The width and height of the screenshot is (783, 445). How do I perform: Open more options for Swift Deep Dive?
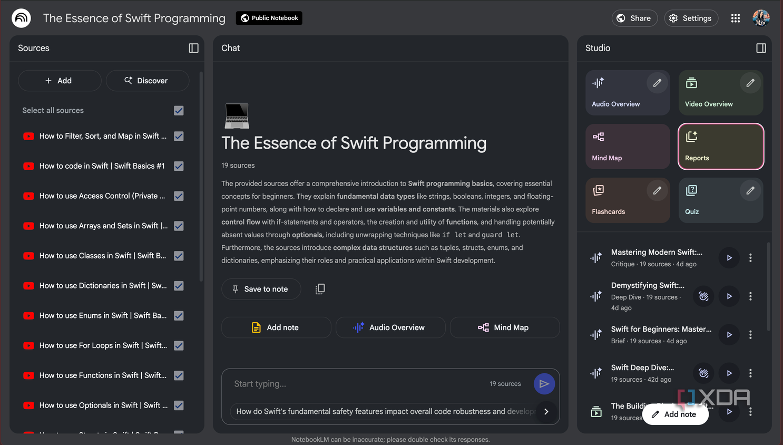click(x=750, y=373)
